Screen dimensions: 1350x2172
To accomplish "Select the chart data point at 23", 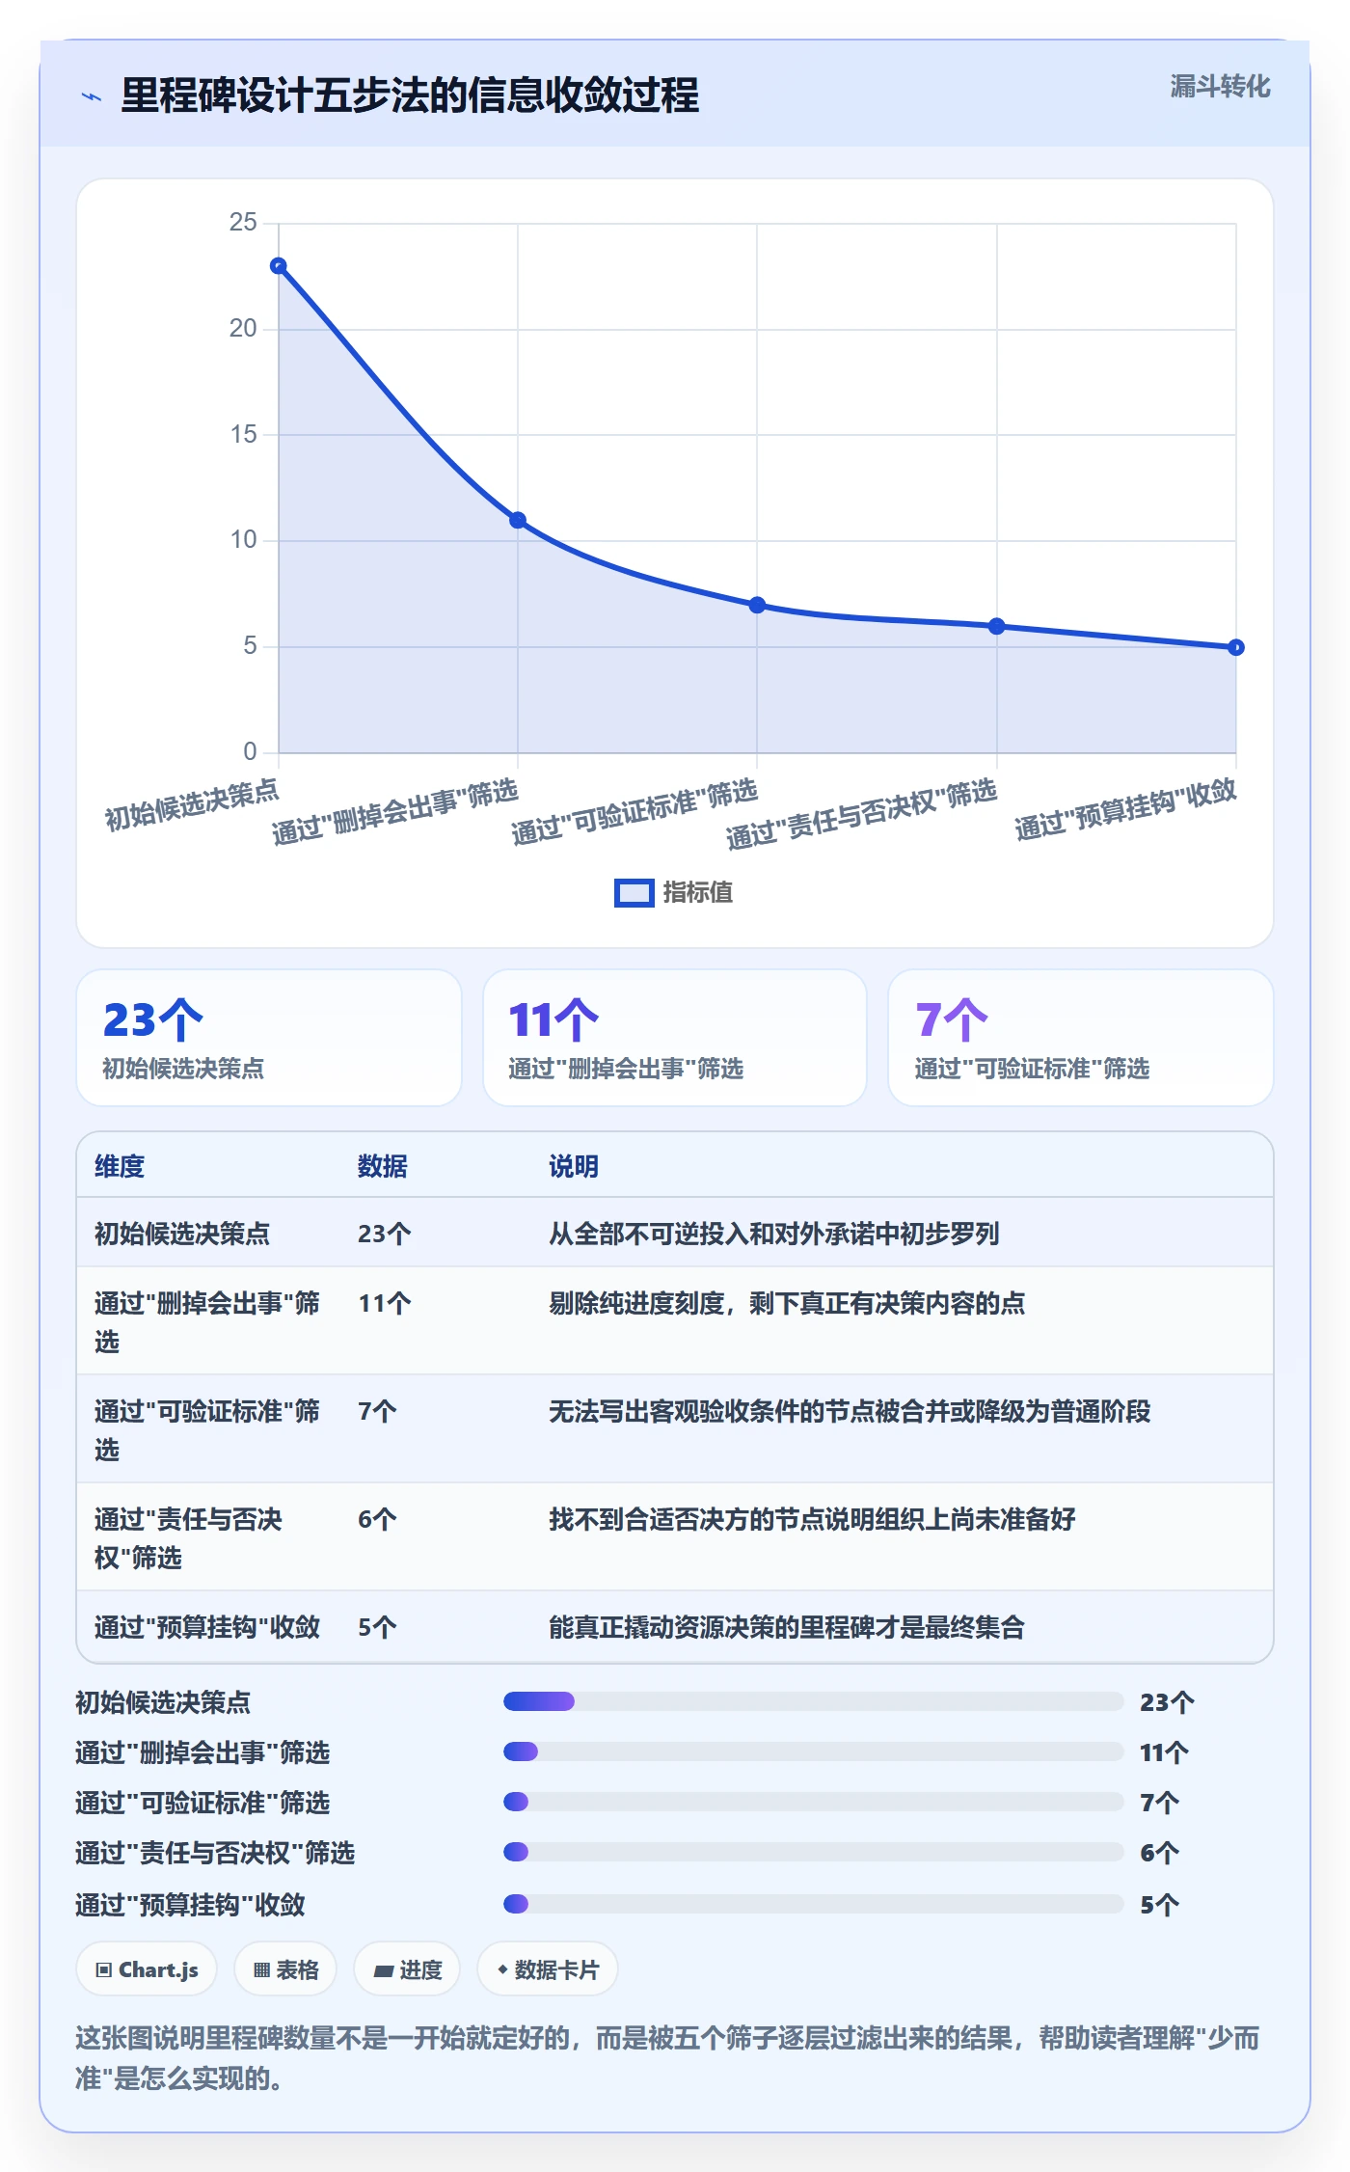I will pyautogui.click(x=279, y=266).
